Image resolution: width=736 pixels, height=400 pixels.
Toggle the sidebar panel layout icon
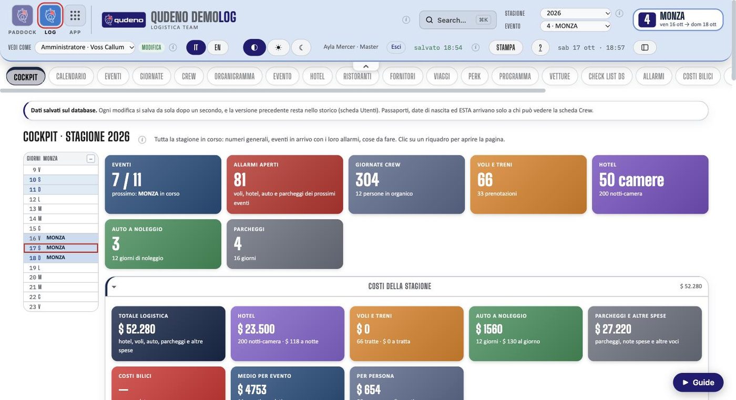point(645,47)
